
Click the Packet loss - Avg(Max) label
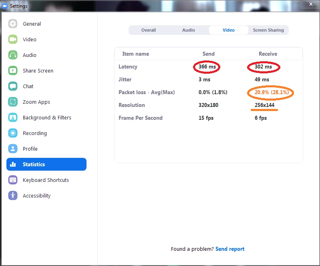coord(147,92)
